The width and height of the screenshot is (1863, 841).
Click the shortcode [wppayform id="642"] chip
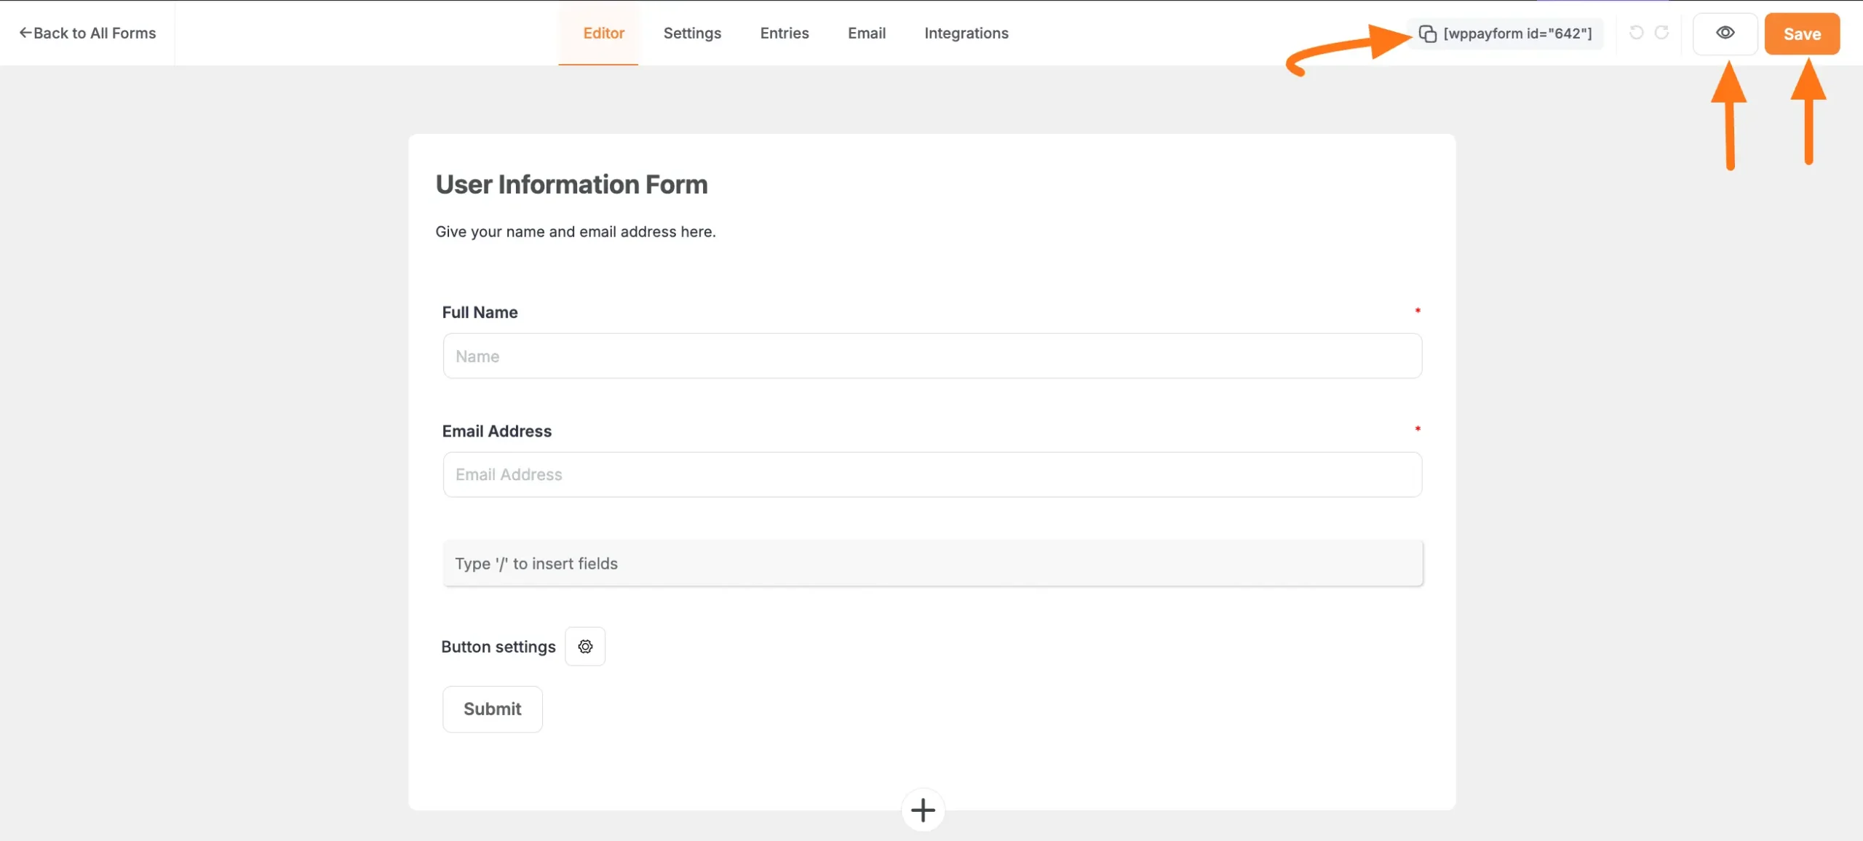(1517, 33)
